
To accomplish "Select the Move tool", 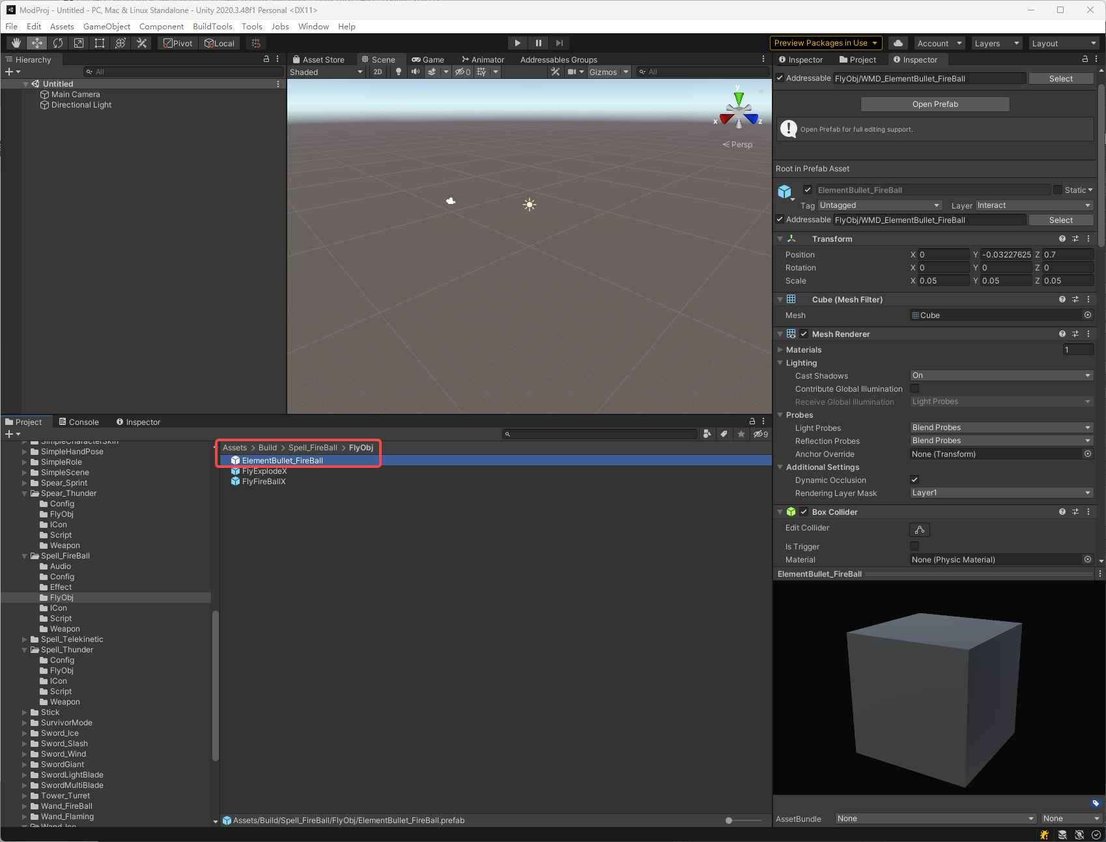I will 37,43.
